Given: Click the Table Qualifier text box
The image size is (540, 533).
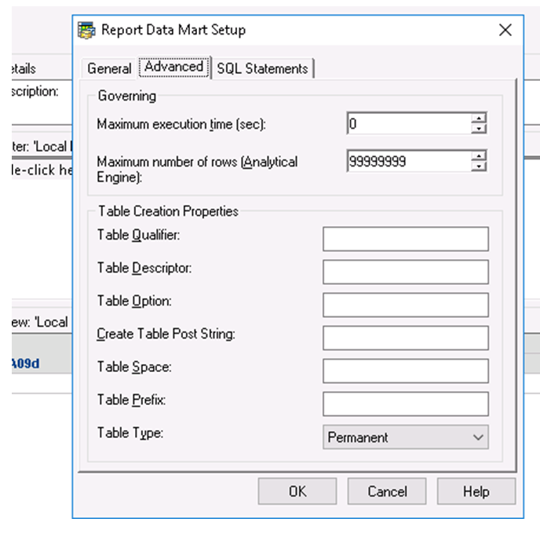Looking at the screenshot, I should [x=406, y=239].
